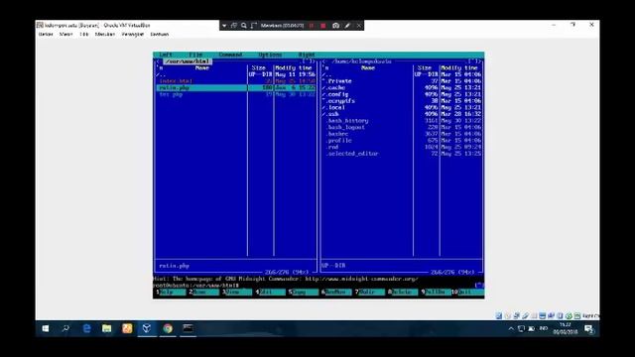
Task: Open the File menu in Midnight Commander
Action: (196, 55)
